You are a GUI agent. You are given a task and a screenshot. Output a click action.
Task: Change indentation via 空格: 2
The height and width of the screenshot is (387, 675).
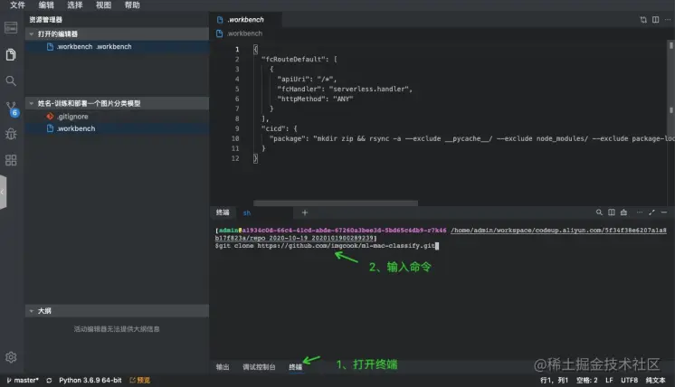(586, 380)
